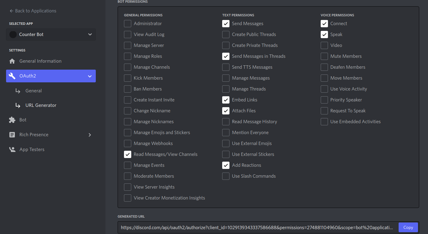
Task: Check the Mention Everyone box
Action: point(226,133)
